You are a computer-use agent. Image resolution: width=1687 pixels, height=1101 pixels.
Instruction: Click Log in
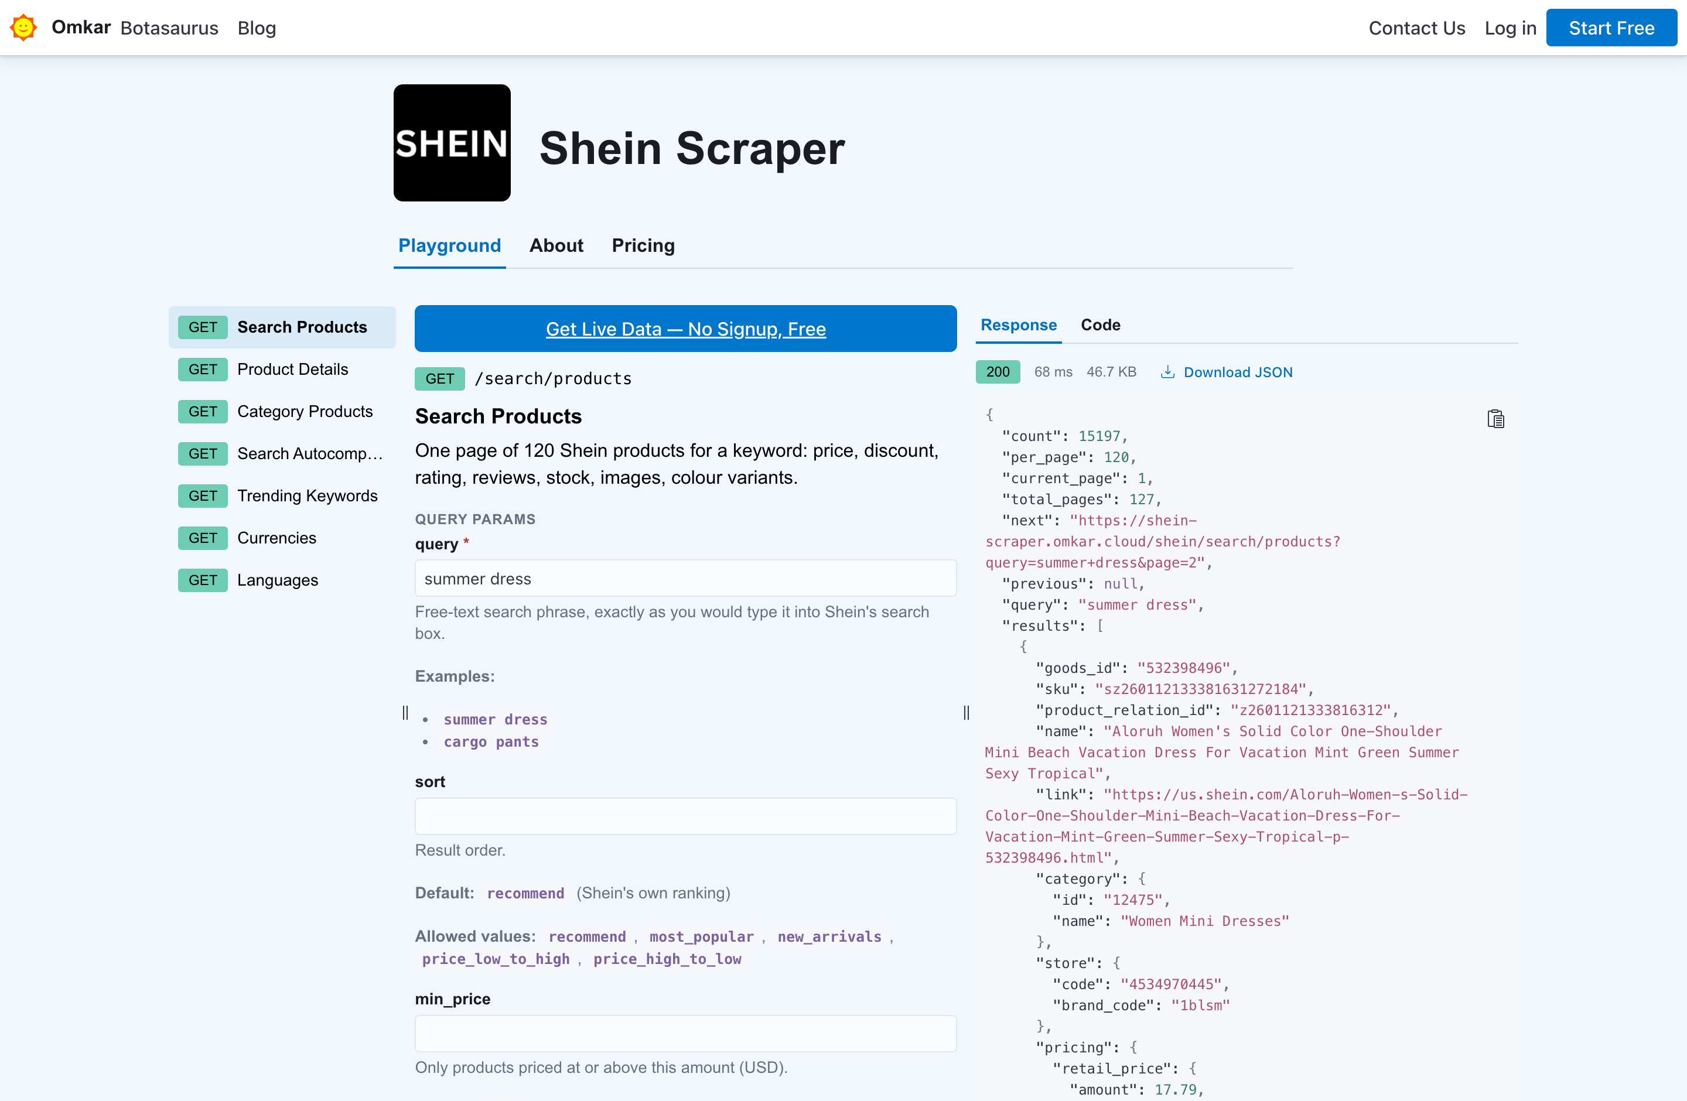[1510, 28]
